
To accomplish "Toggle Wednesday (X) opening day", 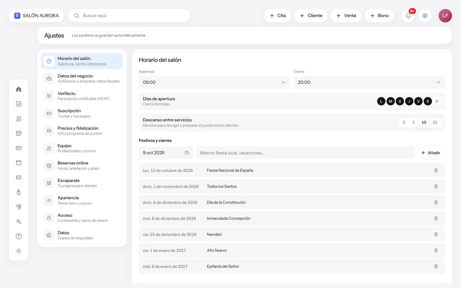I will click(400, 101).
